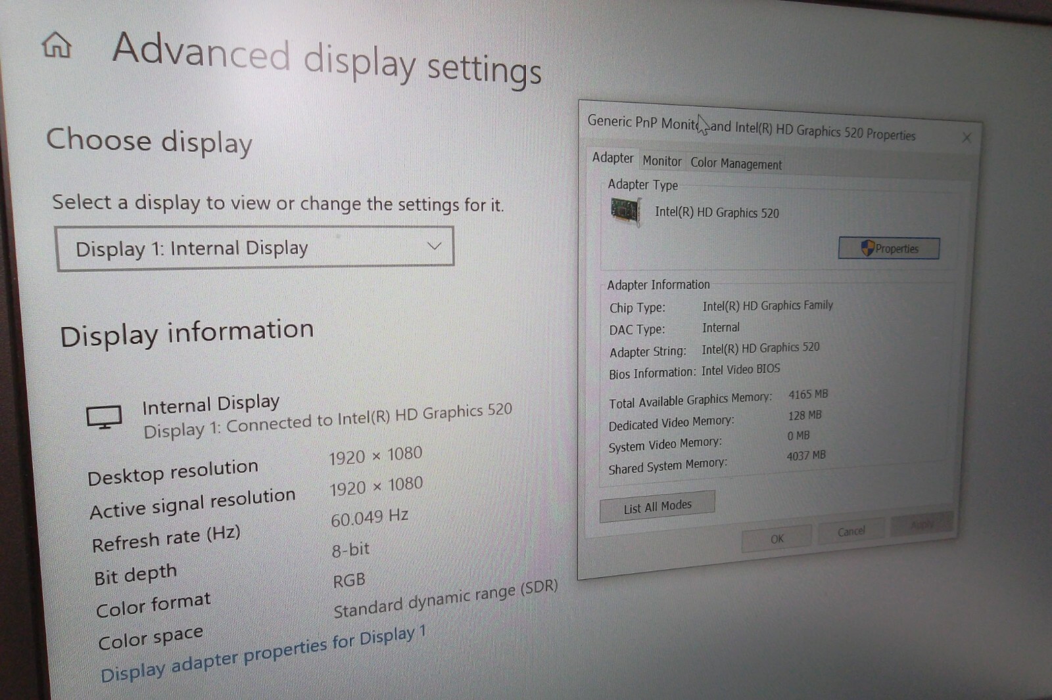
Task: Click 'Dedicated Video Memory:' label
Action: click(671, 423)
